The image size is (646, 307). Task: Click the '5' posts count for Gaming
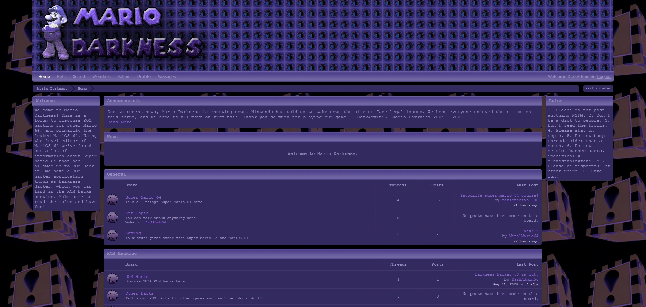[x=437, y=236]
